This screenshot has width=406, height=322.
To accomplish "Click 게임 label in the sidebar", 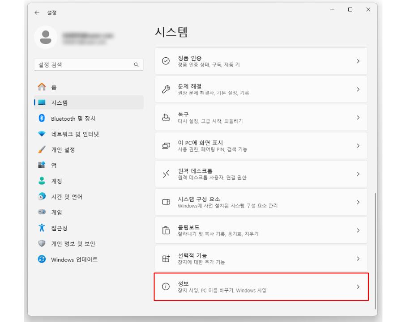I will (x=56, y=212).
